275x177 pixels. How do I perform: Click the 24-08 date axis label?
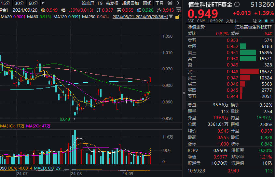click(x=76, y=174)
